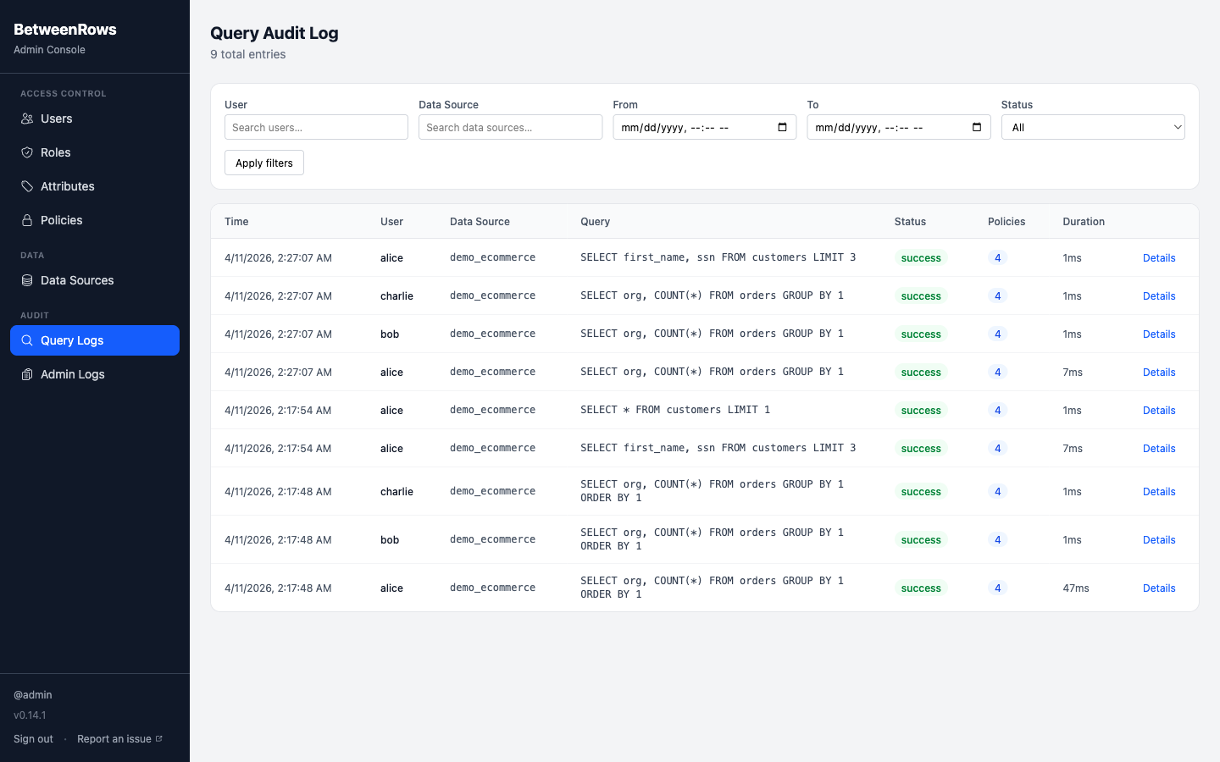Open the calendar picker for the From field
Viewport: 1220px width, 762px height.
click(x=781, y=127)
